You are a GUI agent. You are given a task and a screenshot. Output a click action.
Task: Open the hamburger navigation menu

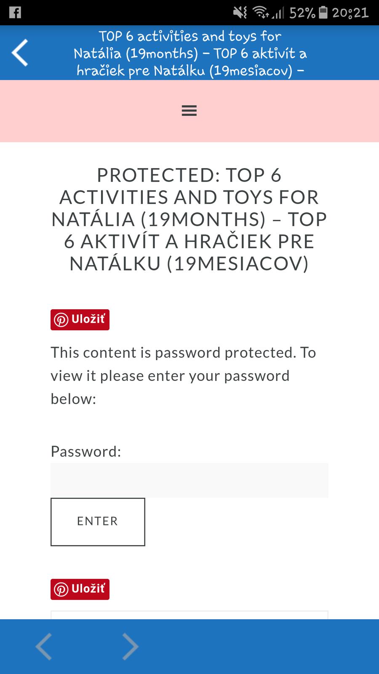click(x=189, y=111)
